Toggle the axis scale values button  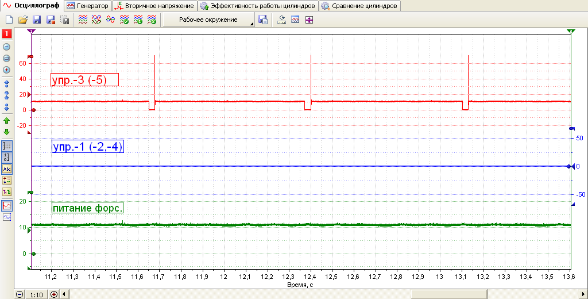coord(7,158)
